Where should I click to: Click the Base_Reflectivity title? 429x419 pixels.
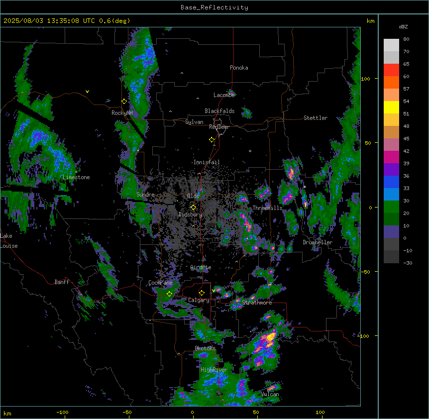click(x=214, y=7)
